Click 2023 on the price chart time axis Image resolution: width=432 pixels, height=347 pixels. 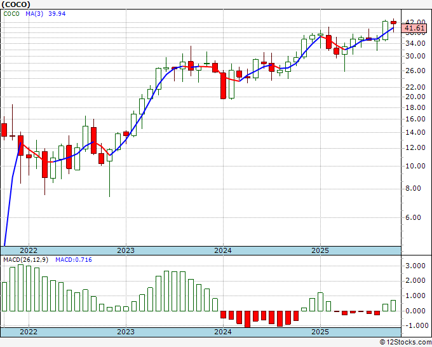(x=126, y=250)
